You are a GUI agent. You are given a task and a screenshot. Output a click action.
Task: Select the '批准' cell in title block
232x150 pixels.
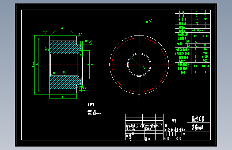click(x=147, y=139)
